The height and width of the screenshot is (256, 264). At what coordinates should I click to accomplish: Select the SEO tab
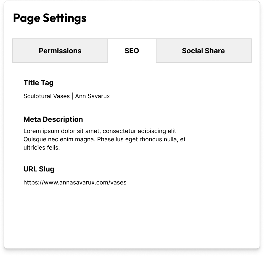click(132, 51)
